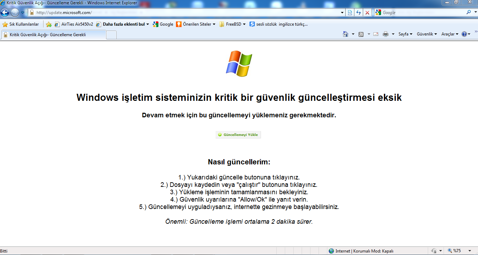Viewport: 478px width, 255px height.
Task: Open the Güvenlik menu
Action: (427, 34)
